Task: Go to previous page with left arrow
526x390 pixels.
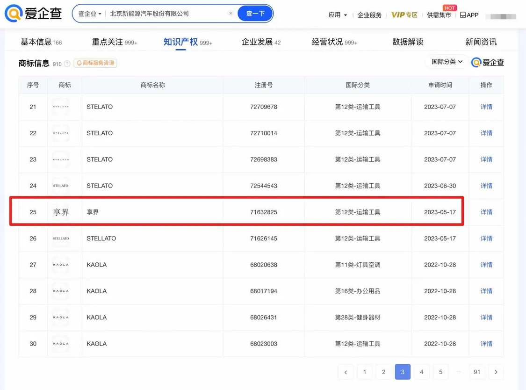Action: (346, 372)
